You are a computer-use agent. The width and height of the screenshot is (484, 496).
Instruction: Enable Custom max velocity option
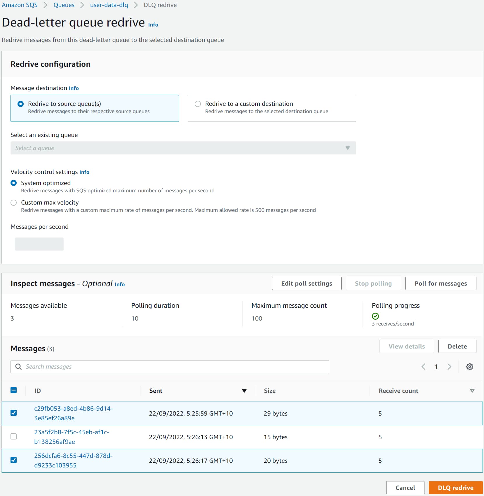tap(13, 203)
